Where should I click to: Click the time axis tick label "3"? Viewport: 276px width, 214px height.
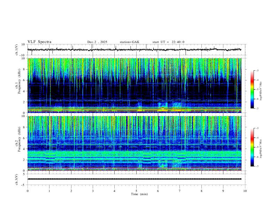[x=93, y=191]
